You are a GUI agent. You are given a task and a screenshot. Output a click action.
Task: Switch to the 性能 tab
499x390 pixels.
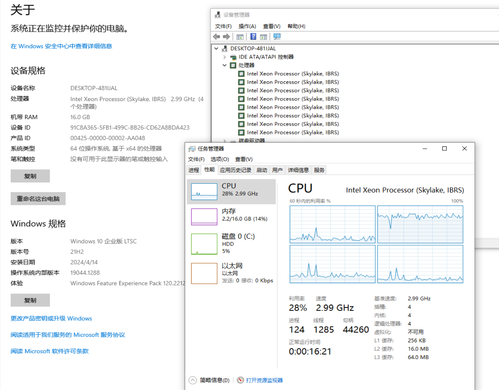pyautogui.click(x=209, y=169)
